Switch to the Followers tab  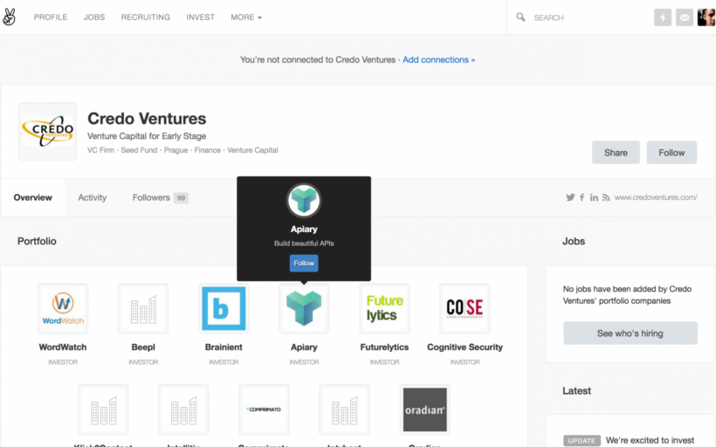point(151,197)
